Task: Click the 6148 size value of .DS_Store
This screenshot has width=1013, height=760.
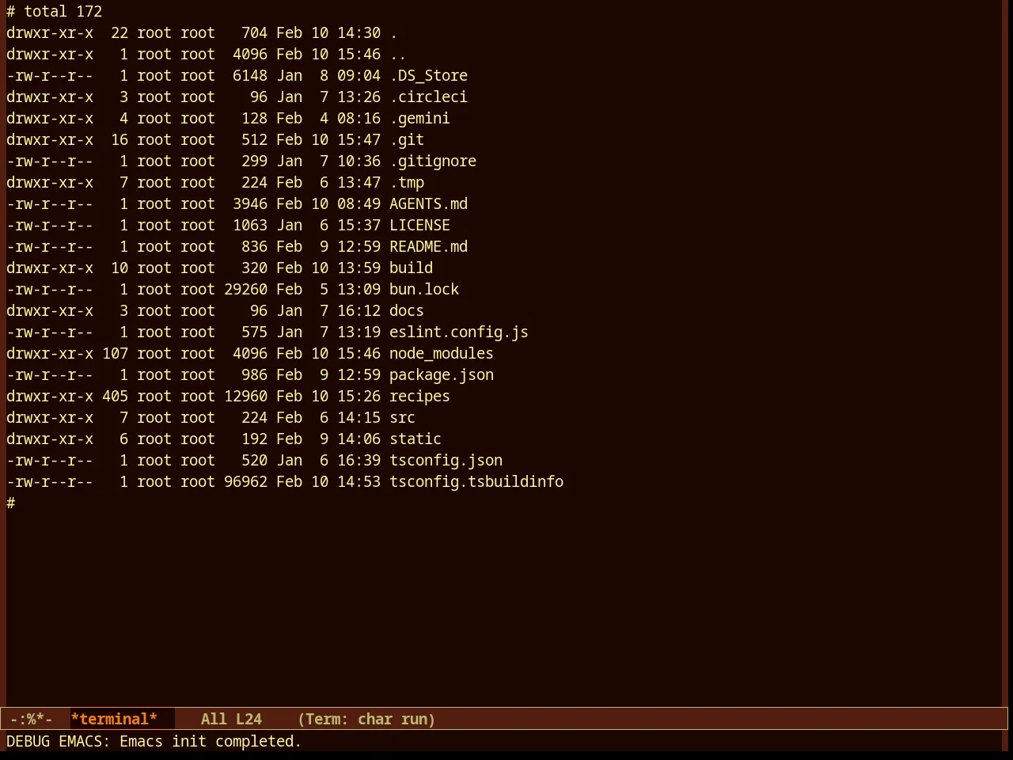Action: pyautogui.click(x=250, y=76)
